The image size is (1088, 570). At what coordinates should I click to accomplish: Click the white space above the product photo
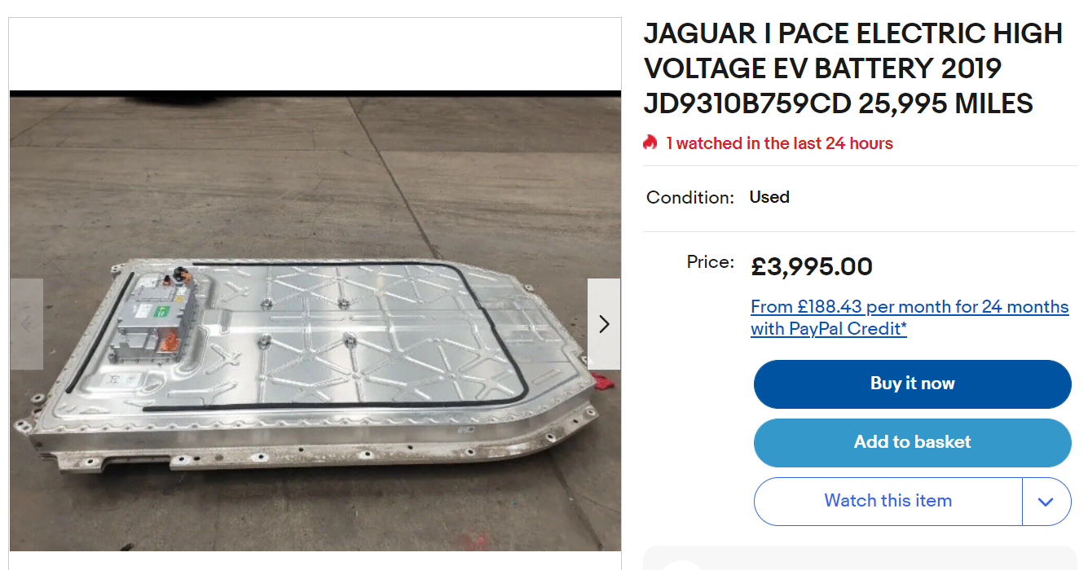coord(315,54)
